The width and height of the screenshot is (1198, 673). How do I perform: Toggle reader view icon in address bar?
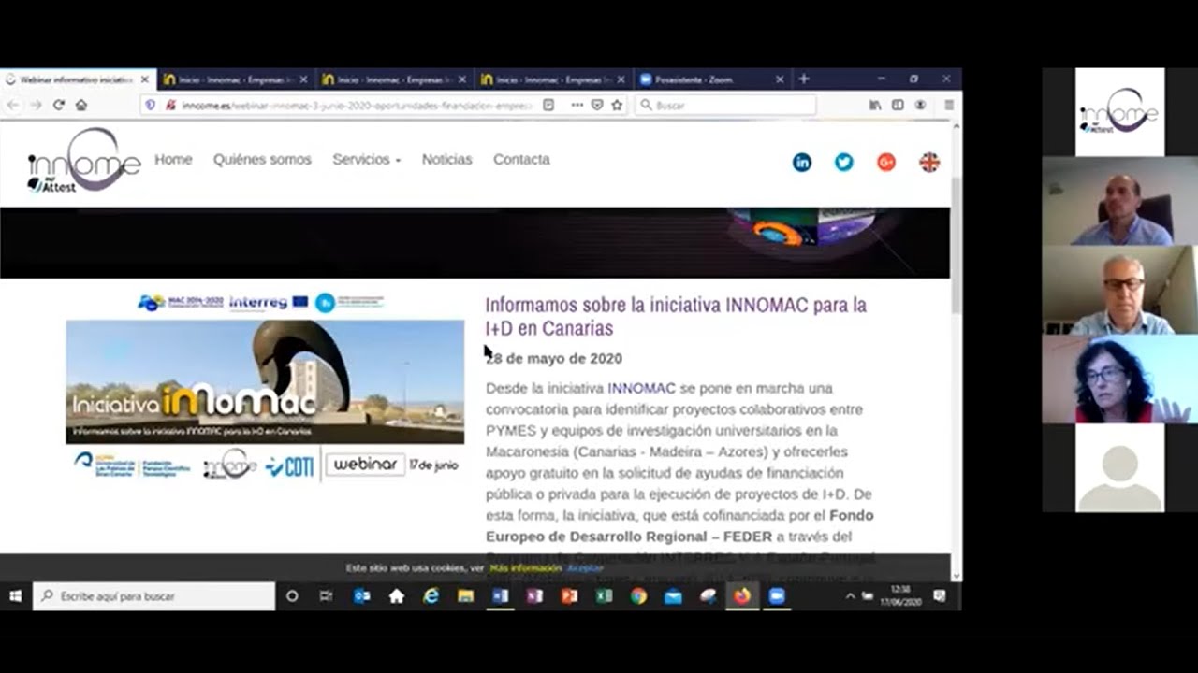pos(548,105)
